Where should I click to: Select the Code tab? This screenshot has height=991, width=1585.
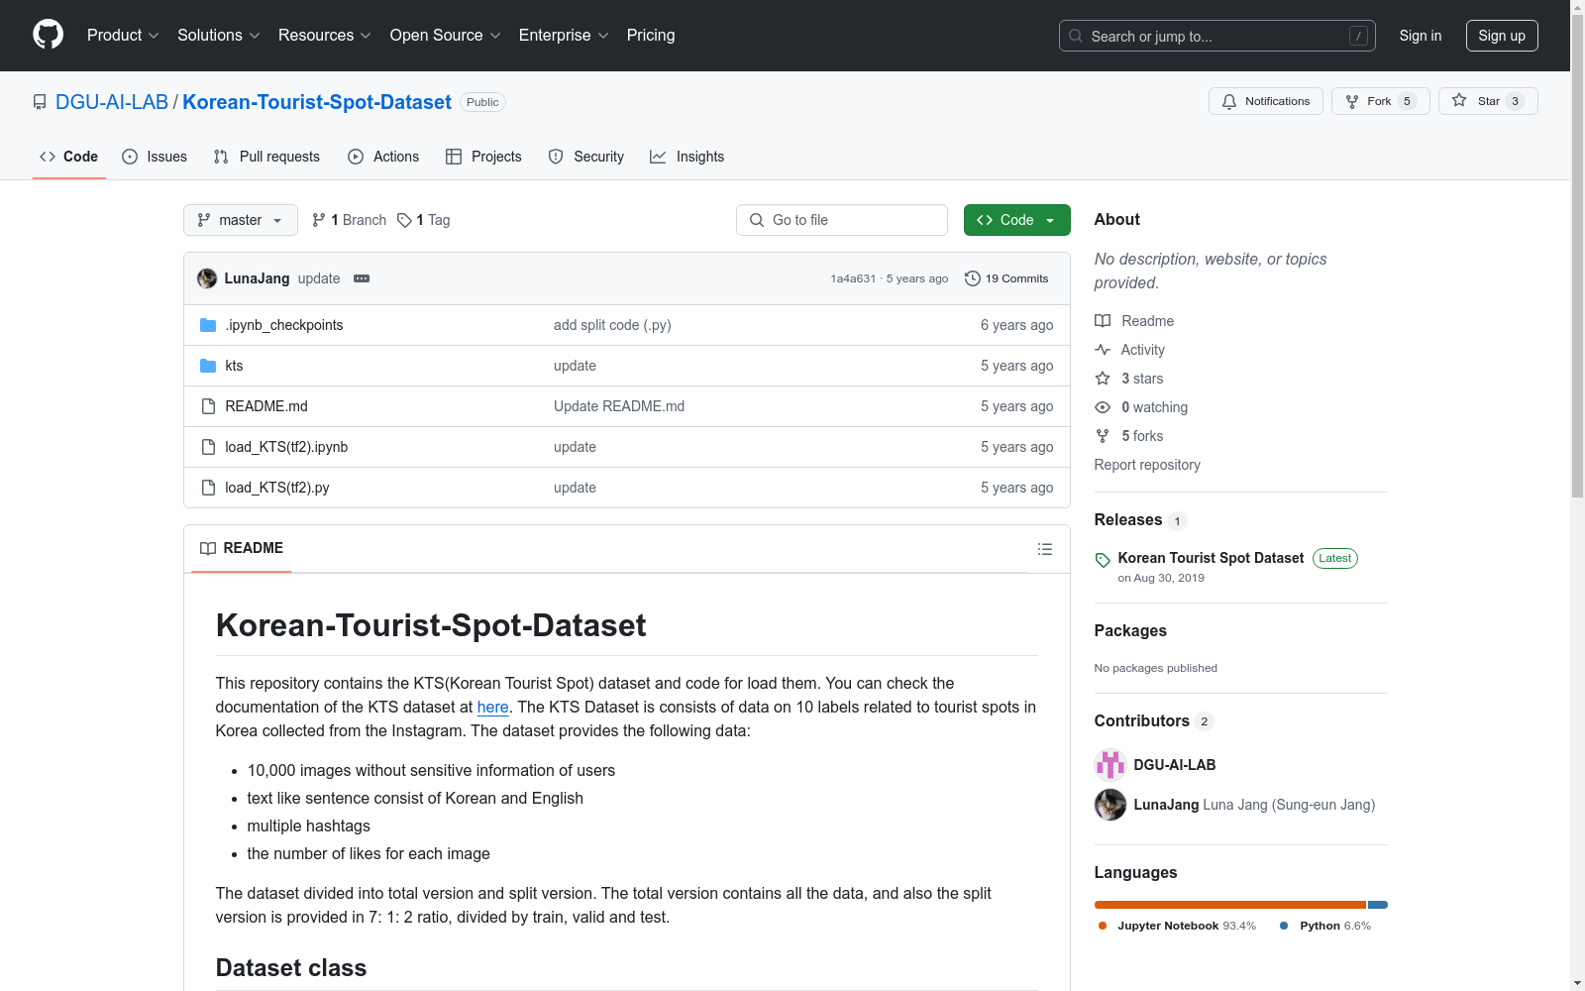point(69,157)
